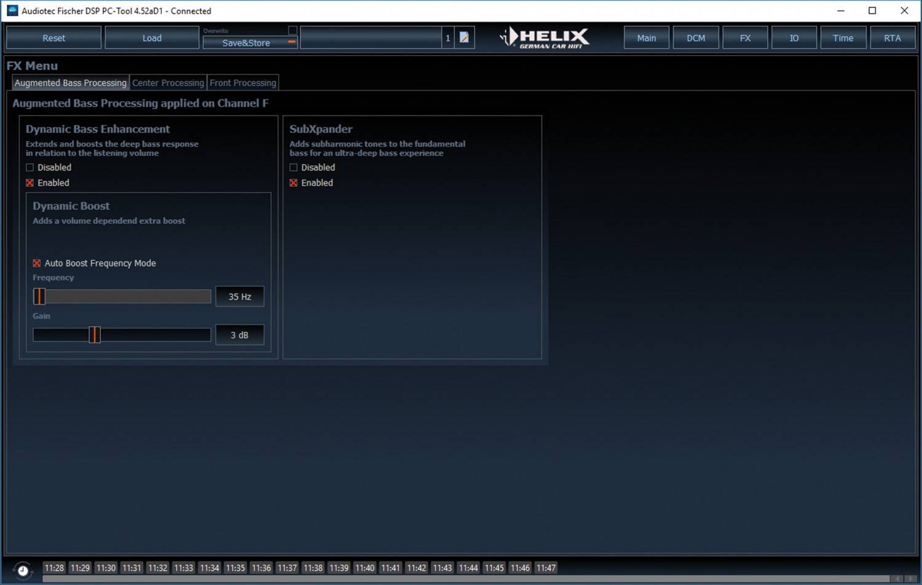Switch to the Center Processing tab

click(x=168, y=83)
